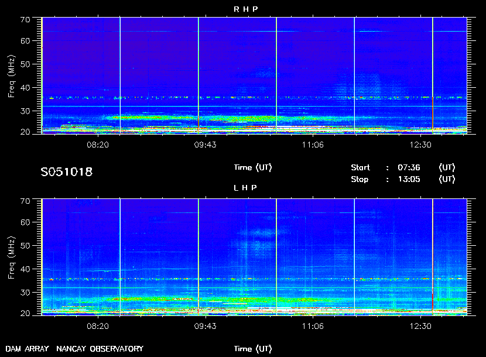Click the 12:30 tick label under LHP
The width and height of the screenshot is (486, 357).
tap(420, 326)
